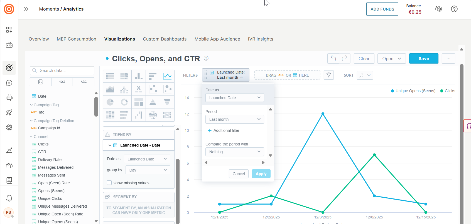The image size is (471, 224).
Task: Open the group by Day dropdown
Action: 148,170
